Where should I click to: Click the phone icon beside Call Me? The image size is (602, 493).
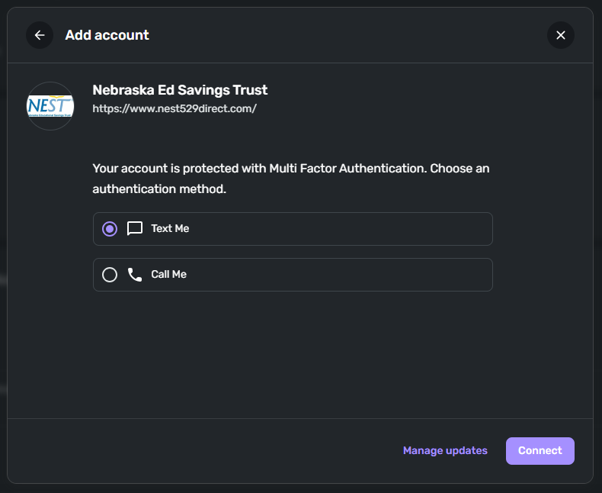[x=135, y=275]
